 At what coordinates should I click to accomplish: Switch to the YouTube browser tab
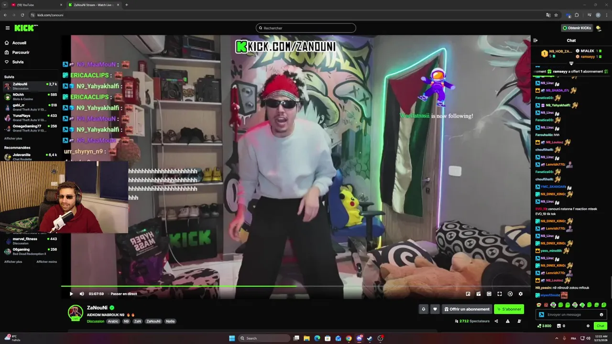36,5
